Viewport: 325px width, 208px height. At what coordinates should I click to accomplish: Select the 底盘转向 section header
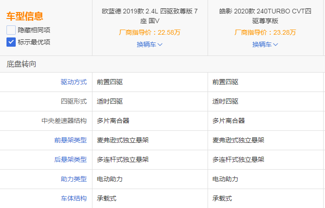click(21, 64)
